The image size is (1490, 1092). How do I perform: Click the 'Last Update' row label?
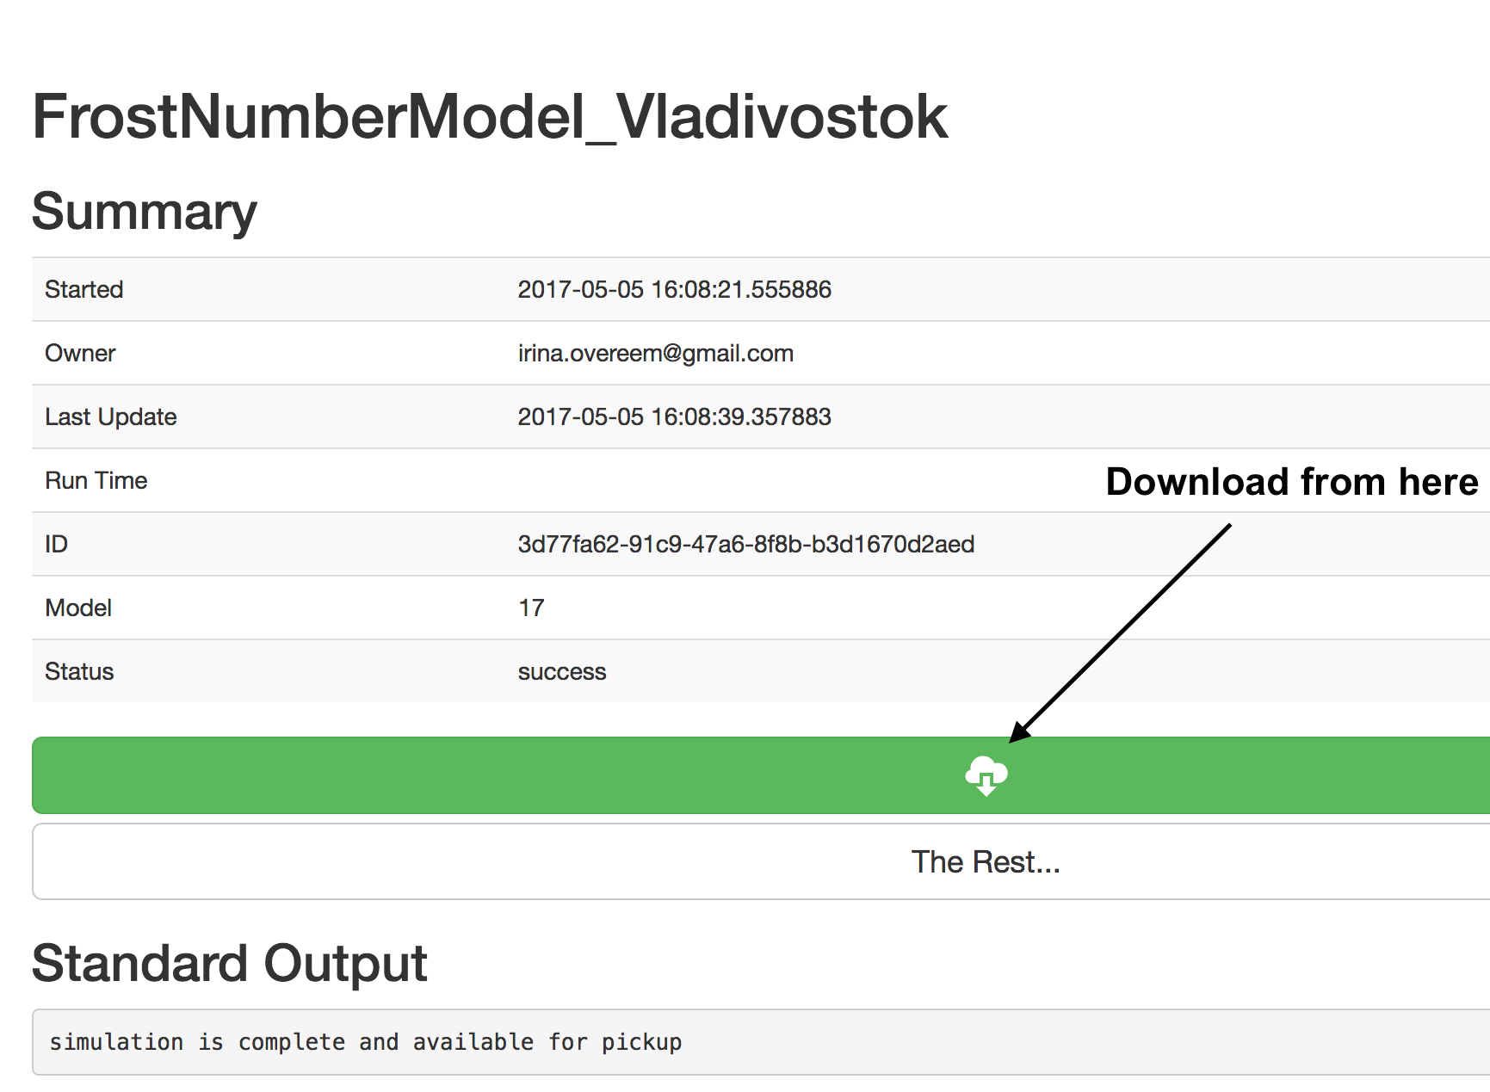(110, 416)
